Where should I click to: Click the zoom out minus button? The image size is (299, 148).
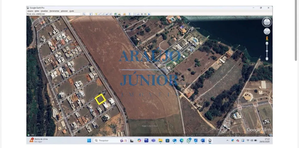pyautogui.click(x=267, y=59)
